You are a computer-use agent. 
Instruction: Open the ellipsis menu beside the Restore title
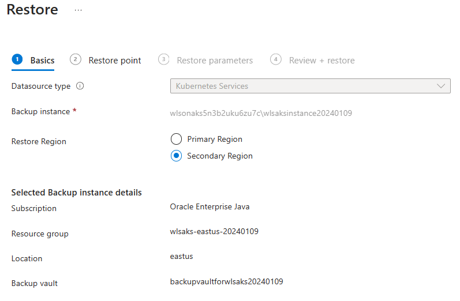[78, 10]
